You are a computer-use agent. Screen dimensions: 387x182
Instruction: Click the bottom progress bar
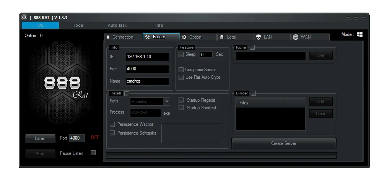pyautogui.click(x=221, y=155)
